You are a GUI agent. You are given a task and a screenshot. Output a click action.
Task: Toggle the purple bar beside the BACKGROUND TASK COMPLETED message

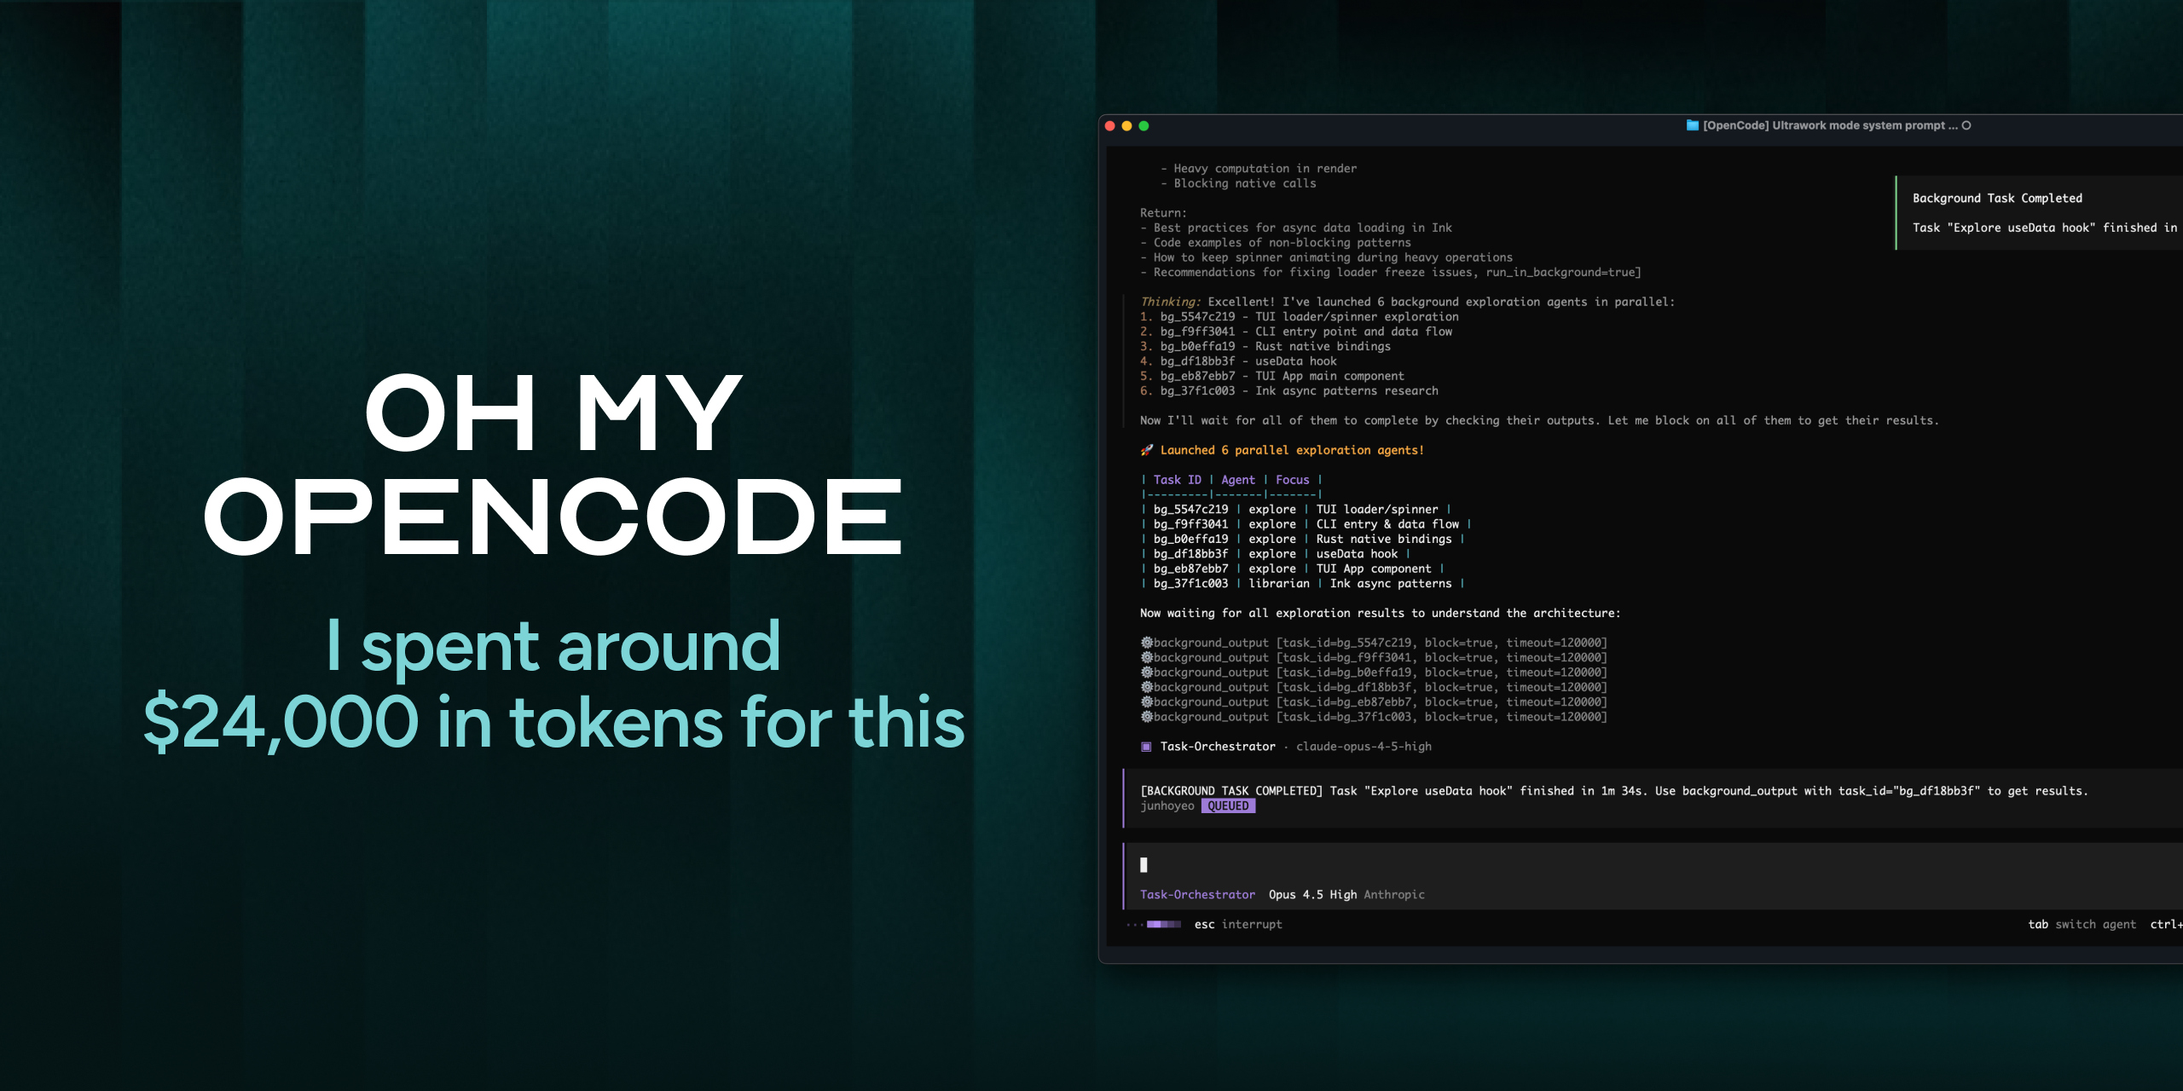(1123, 798)
